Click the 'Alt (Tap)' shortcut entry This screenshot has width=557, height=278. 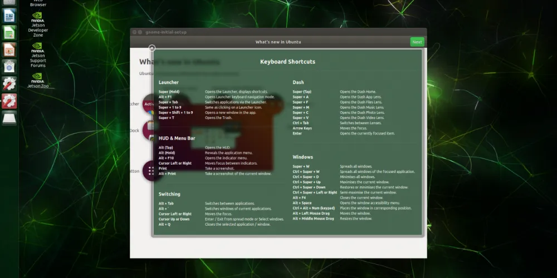tap(165, 147)
